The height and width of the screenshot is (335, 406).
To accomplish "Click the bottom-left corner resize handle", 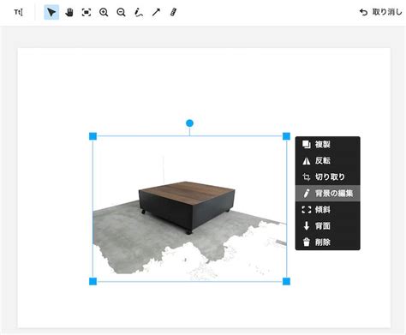I will (93, 281).
